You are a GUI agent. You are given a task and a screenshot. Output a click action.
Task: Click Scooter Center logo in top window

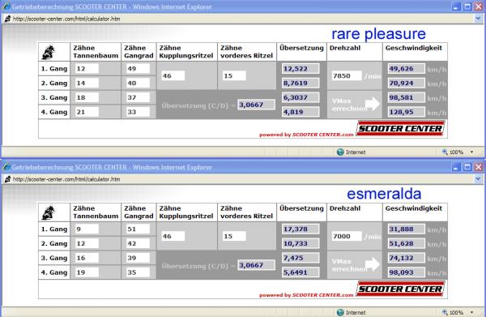pyautogui.click(x=400, y=128)
